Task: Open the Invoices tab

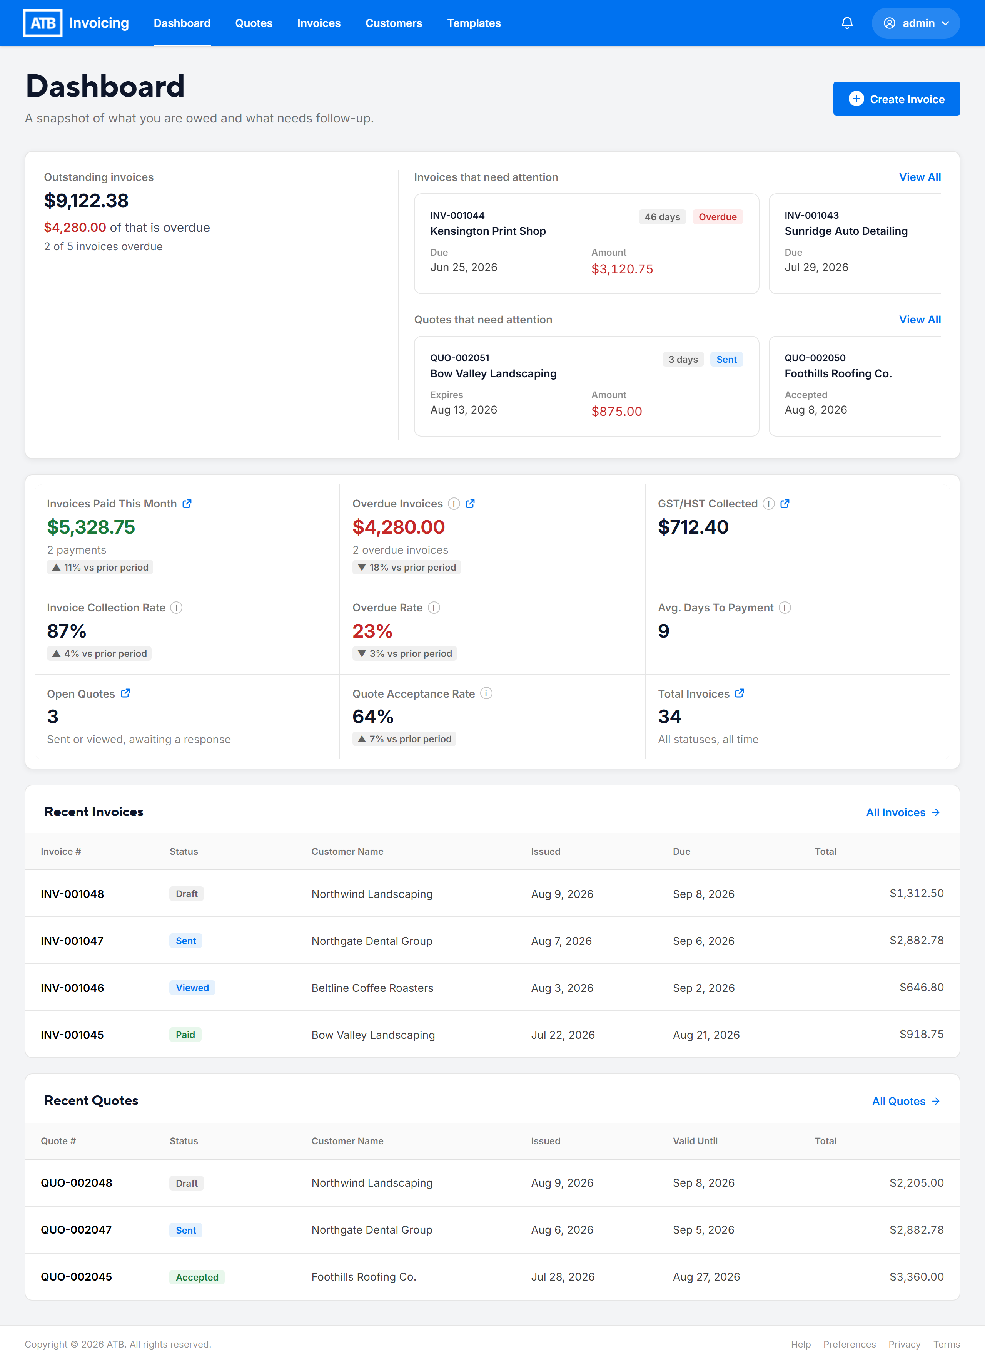Action: click(x=319, y=23)
